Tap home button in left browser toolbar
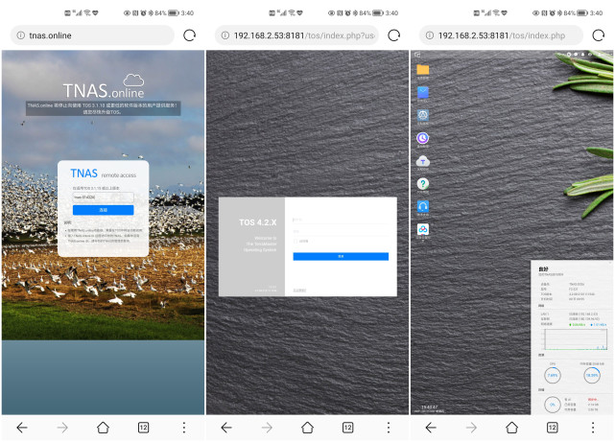The image size is (615, 442). [x=103, y=428]
